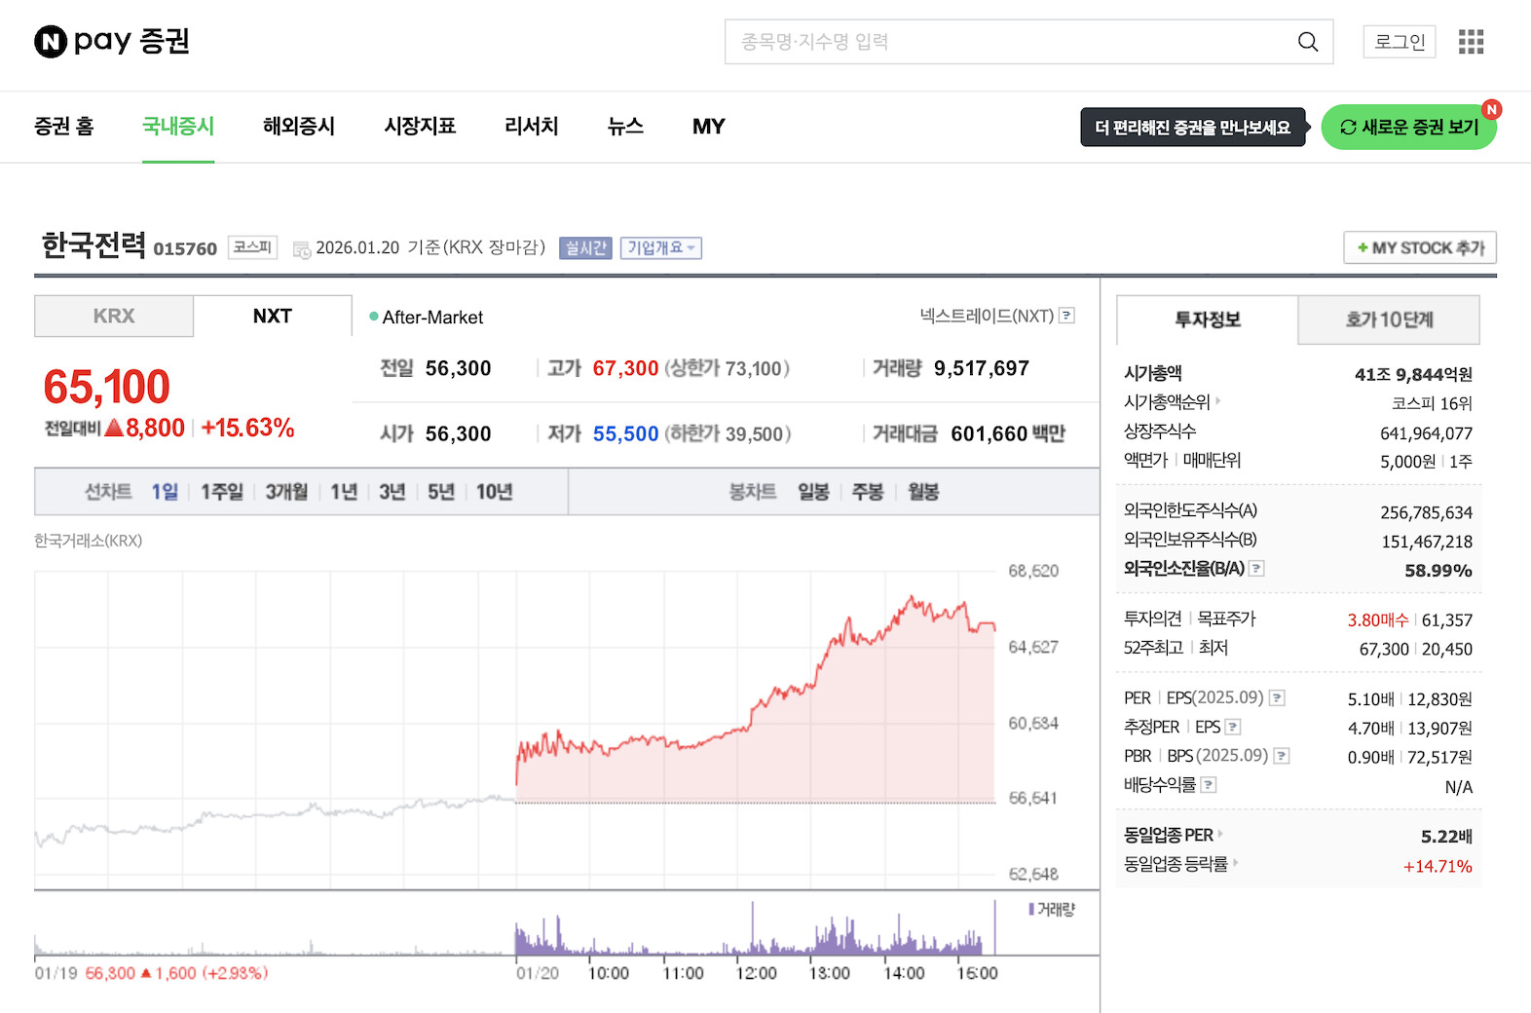Select 3개월 line chart period
This screenshot has height=1013, width=1531.
coord(286,492)
